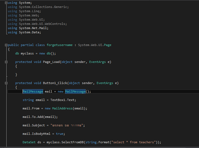This screenshot has width=199, height=148.
Task: Click the 'mail.To.Add(email);' line
Action: pos(40,117)
